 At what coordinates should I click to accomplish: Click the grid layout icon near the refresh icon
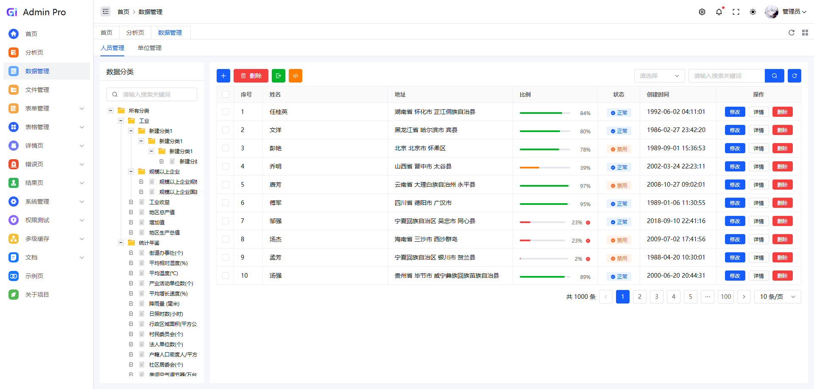tap(805, 33)
